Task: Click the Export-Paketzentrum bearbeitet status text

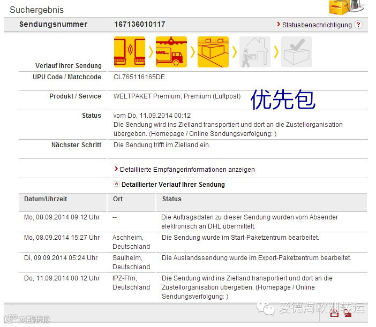Action: click(x=257, y=258)
